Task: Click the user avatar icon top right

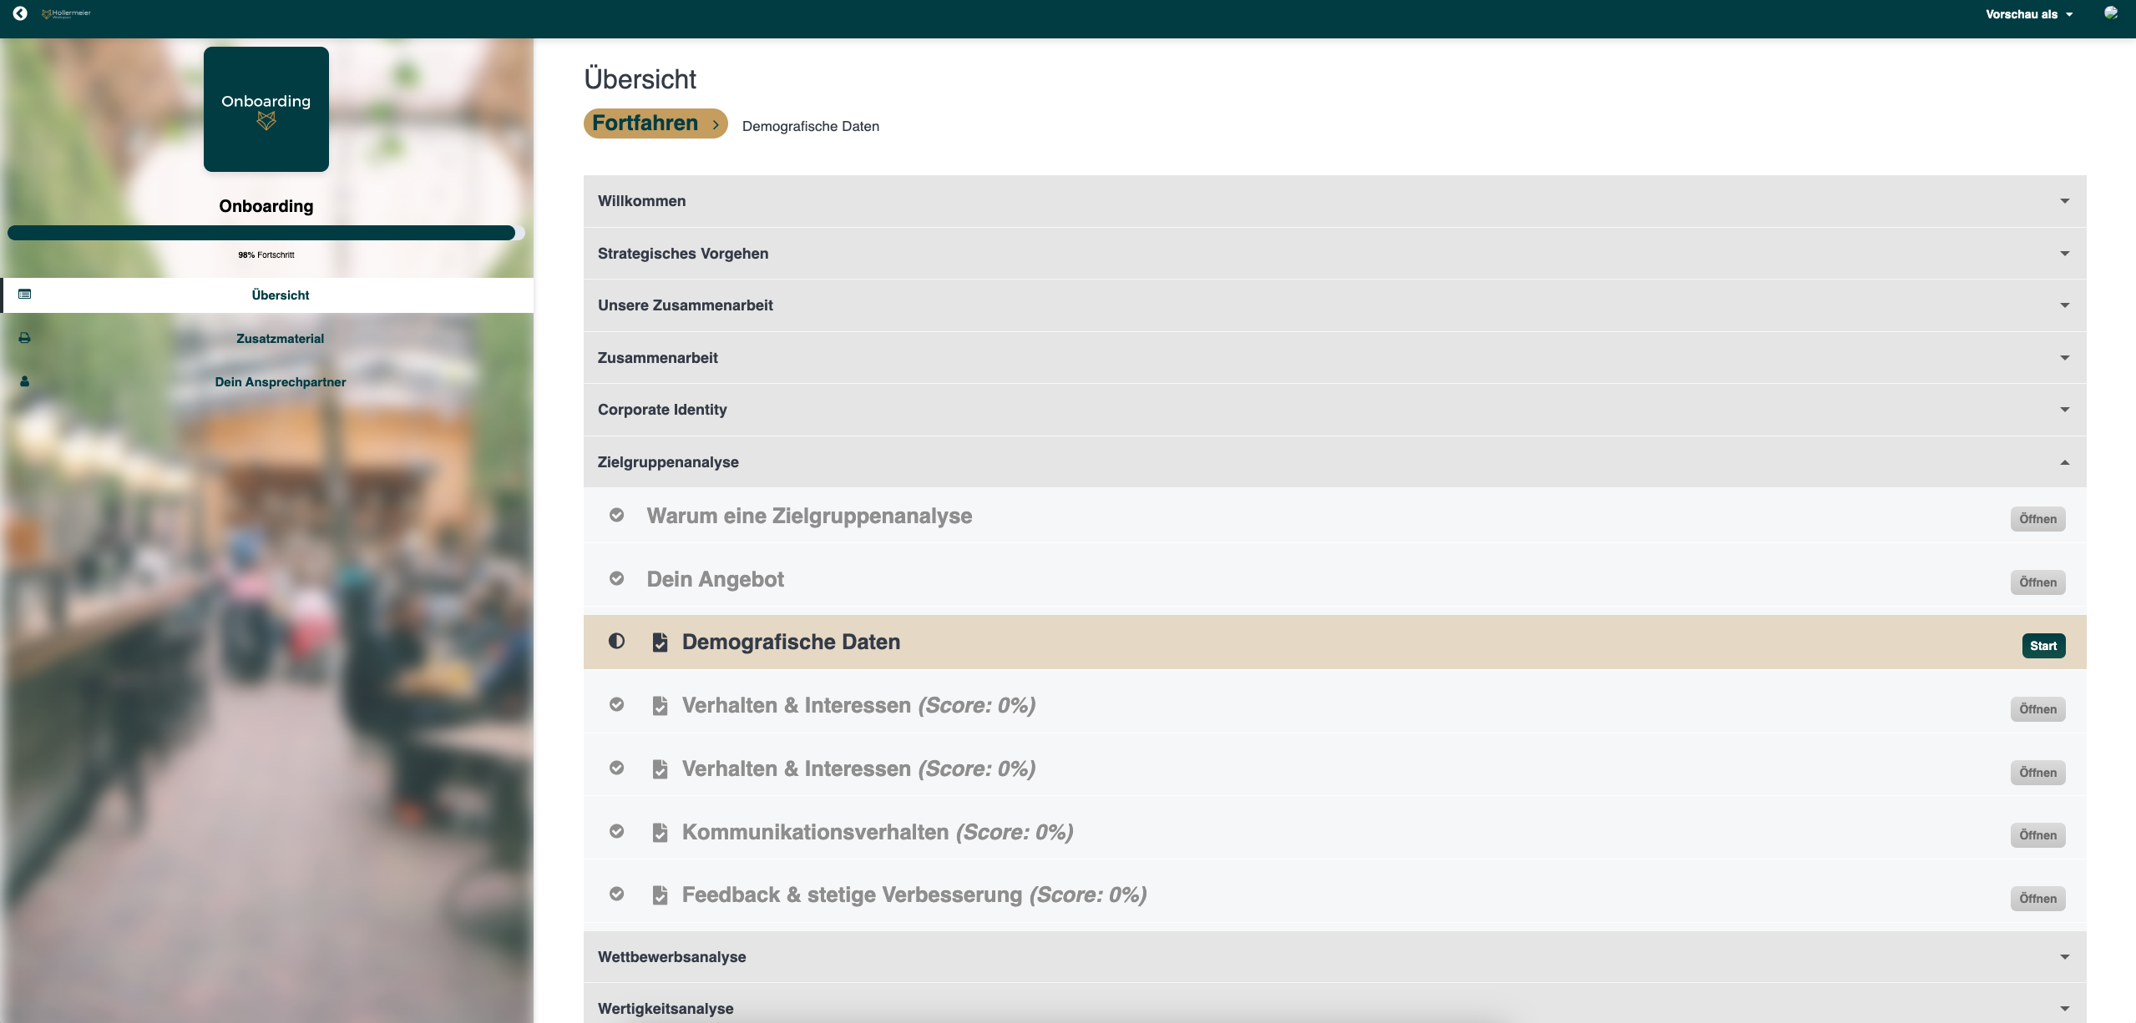Action: (x=2110, y=13)
